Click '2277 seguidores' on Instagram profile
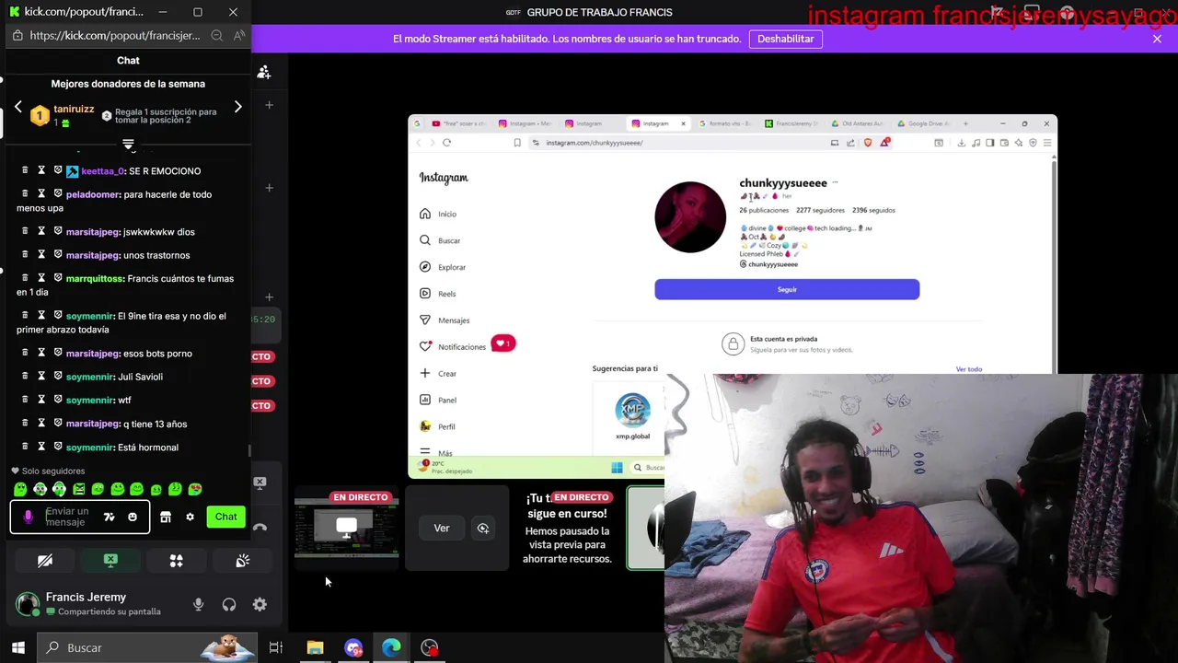This screenshot has height=663, width=1178. click(x=819, y=210)
